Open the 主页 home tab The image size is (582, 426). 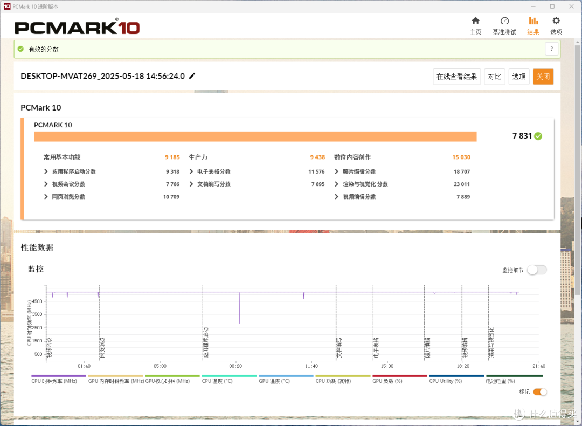475,26
